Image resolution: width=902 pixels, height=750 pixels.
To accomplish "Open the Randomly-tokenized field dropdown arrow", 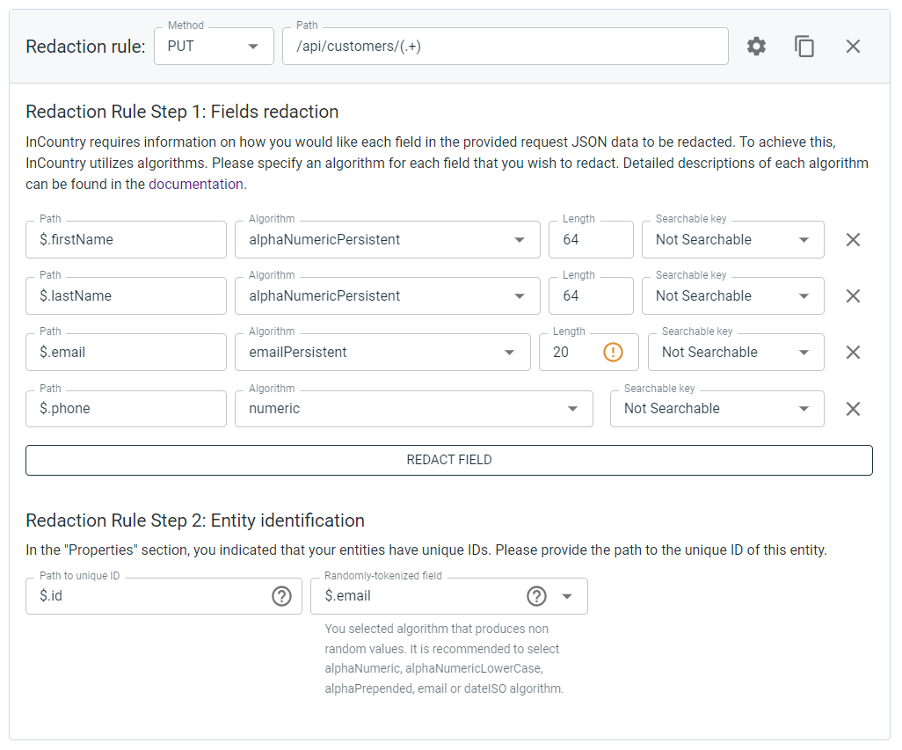I will 567,596.
